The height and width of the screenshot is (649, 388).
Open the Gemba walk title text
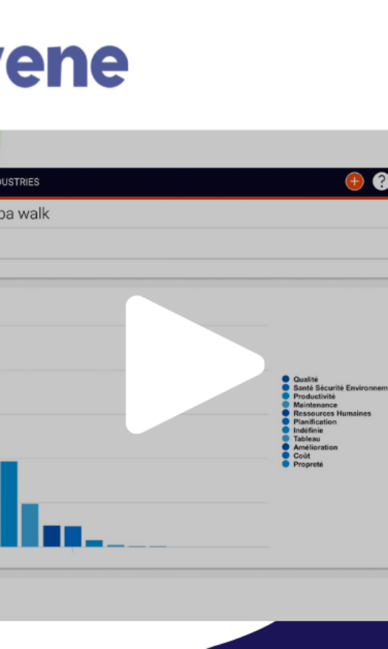tap(25, 214)
